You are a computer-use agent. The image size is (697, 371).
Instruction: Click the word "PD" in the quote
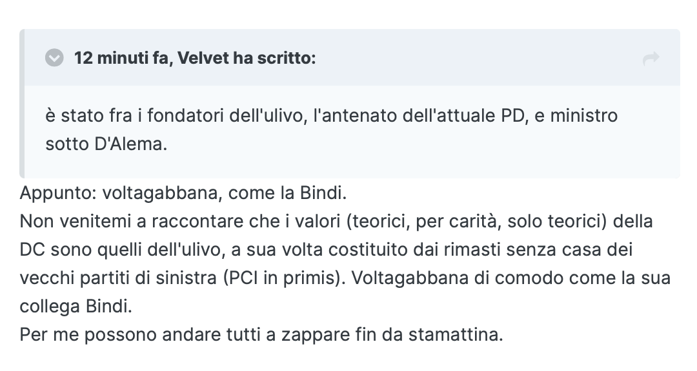(x=514, y=115)
